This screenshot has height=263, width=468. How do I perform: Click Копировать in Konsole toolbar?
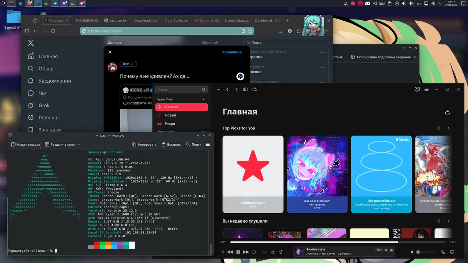click(144, 144)
